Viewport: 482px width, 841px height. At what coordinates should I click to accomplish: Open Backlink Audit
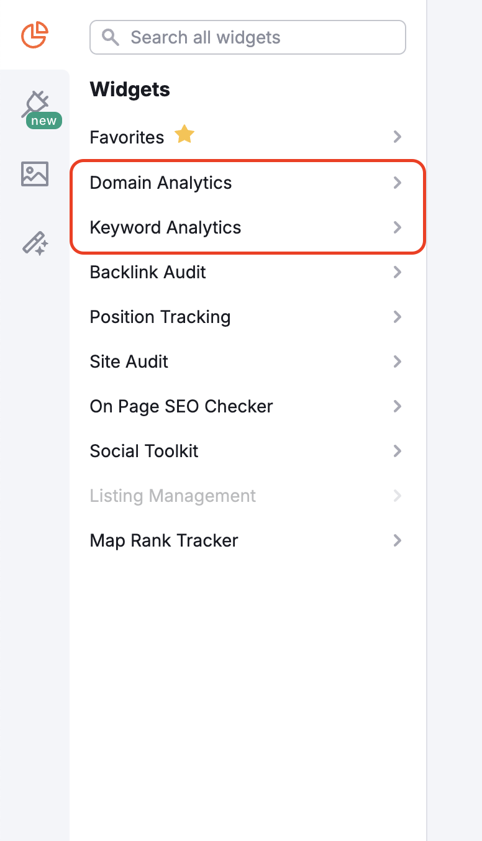pyautogui.click(x=147, y=272)
